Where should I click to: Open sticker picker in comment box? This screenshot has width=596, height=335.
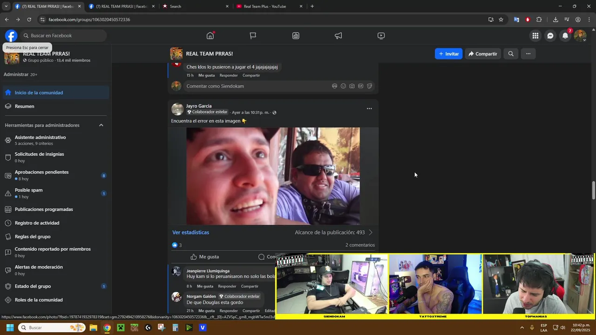pos(370,86)
